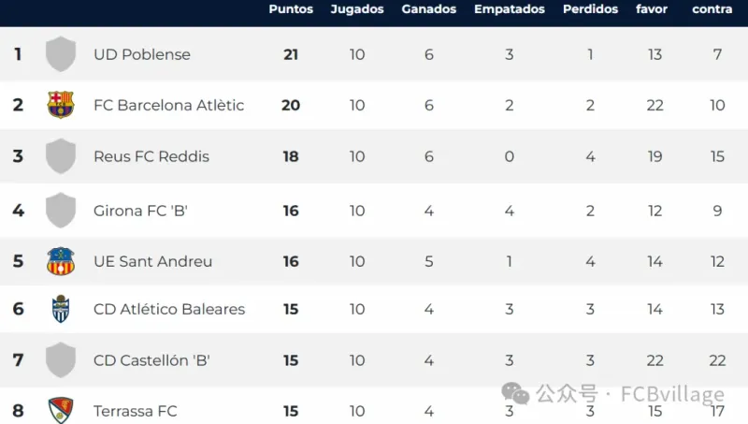This screenshot has width=748, height=424.
Task: Open the UD Poblense team link
Action: pos(142,54)
